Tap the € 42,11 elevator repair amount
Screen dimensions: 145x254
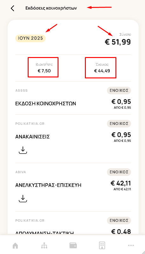click(121, 183)
